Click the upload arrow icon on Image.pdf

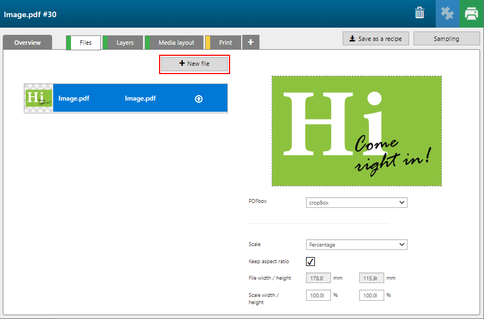tap(199, 99)
